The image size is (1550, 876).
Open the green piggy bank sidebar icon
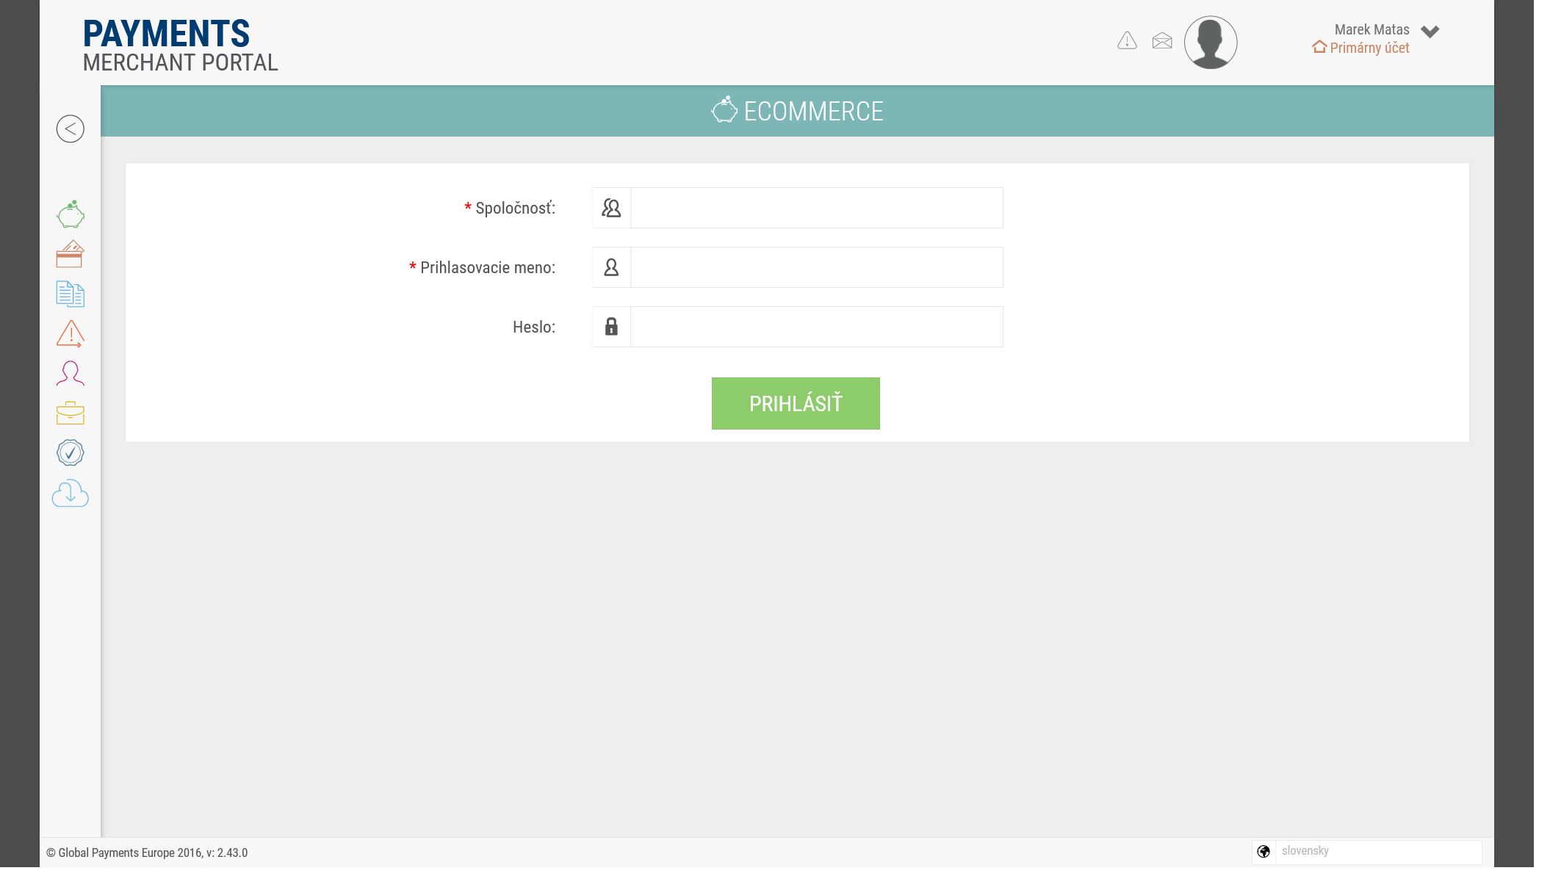click(71, 214)
